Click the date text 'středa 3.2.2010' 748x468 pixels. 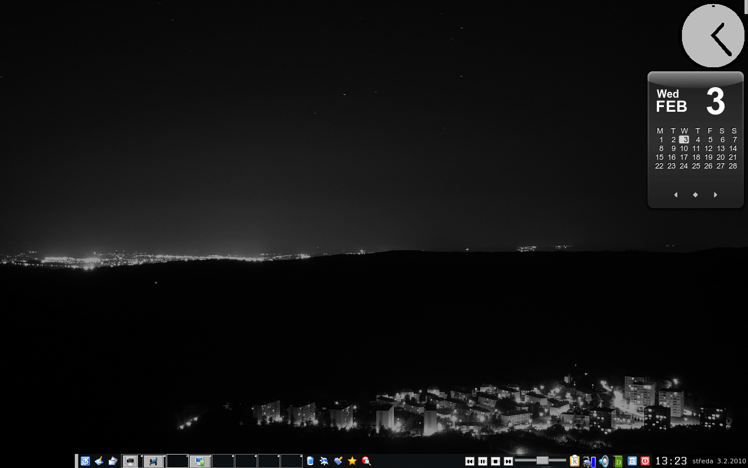719,461
